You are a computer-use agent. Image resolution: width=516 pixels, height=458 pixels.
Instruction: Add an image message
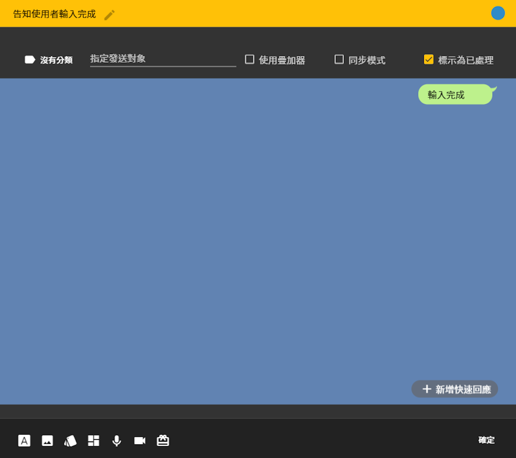tap(47, 440)
